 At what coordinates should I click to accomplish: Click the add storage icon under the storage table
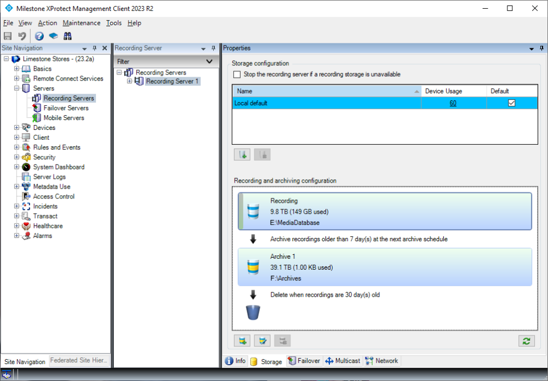242,155
